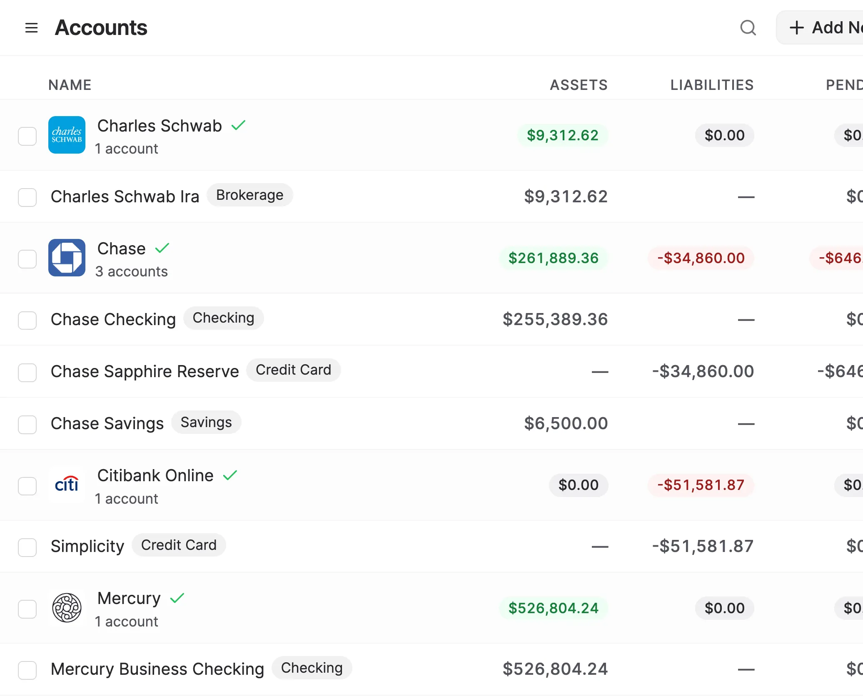The image size is (863, 696).
Task: Click the LIABILITIES column header
Action: (712, 85)
